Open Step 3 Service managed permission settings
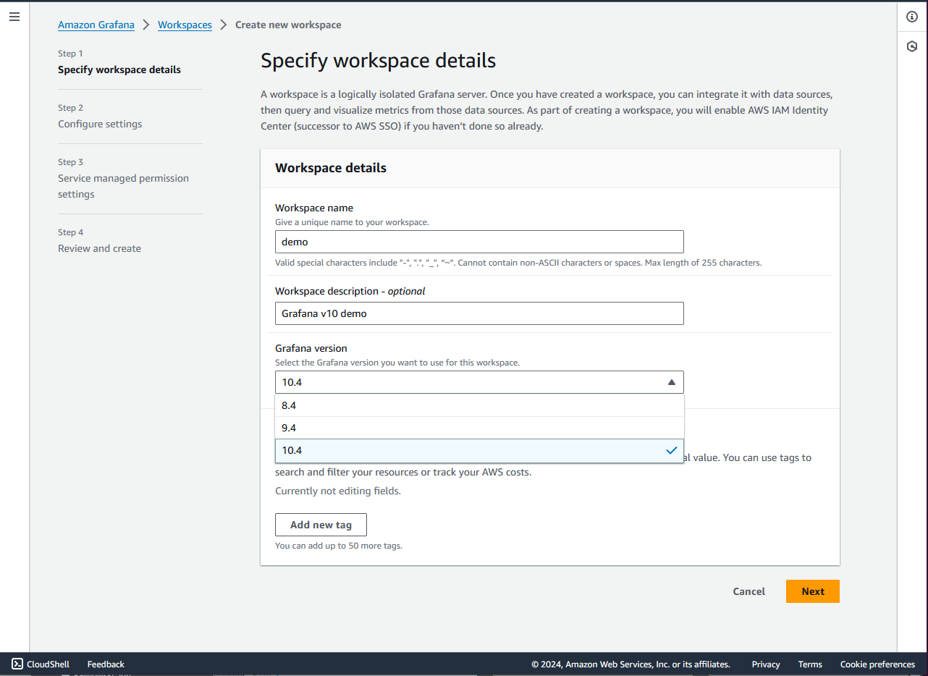The image size is (928, 676). tap(123, 185)
